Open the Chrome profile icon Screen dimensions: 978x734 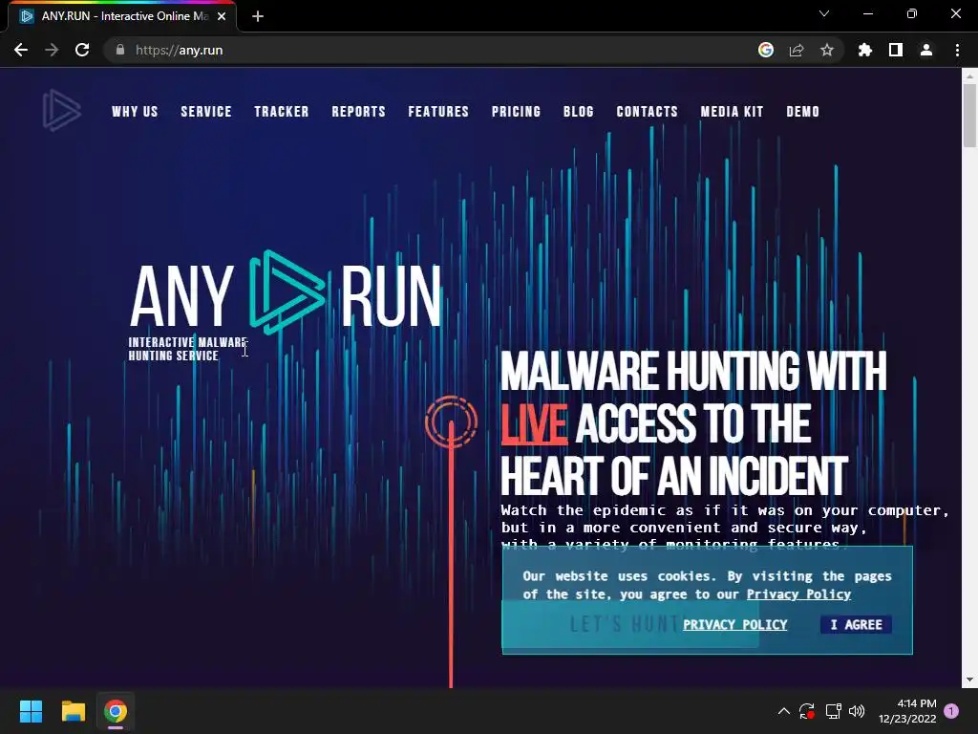pyautogui.click(x=926, y=50)
